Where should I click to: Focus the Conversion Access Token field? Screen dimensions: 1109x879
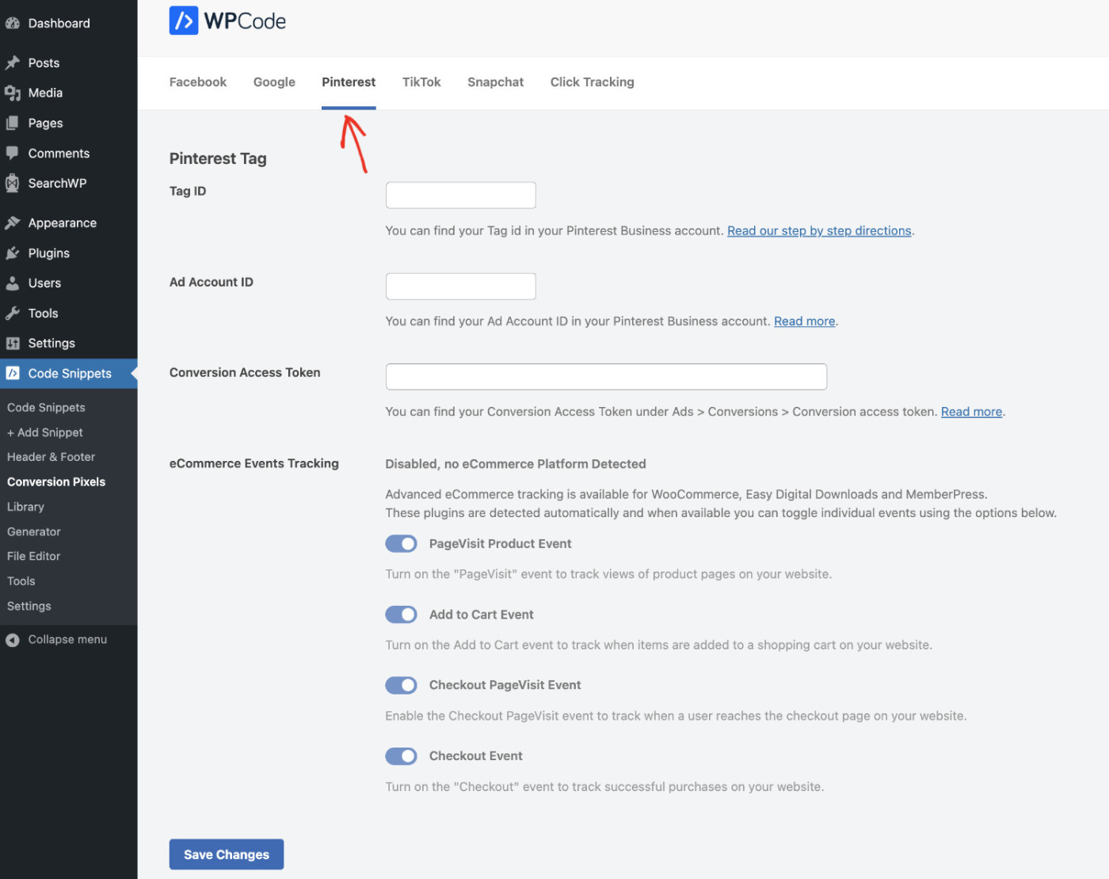pos(606,377)
